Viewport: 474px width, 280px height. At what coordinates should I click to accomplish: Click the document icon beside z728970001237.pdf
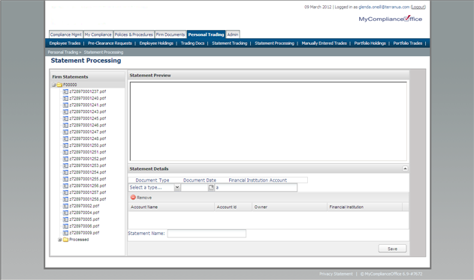65,91
